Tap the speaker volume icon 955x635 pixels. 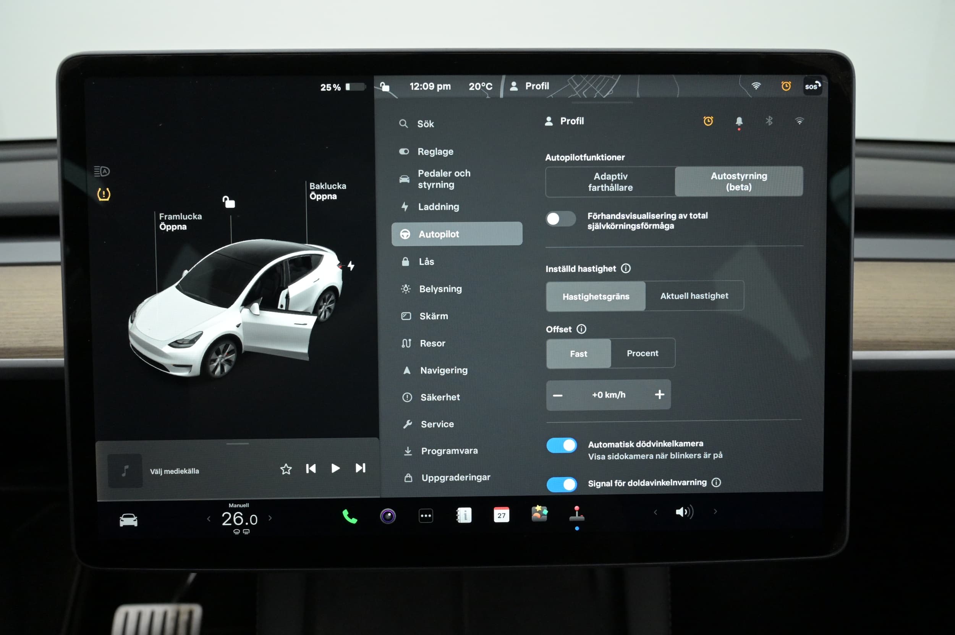(x=685, y=512)
